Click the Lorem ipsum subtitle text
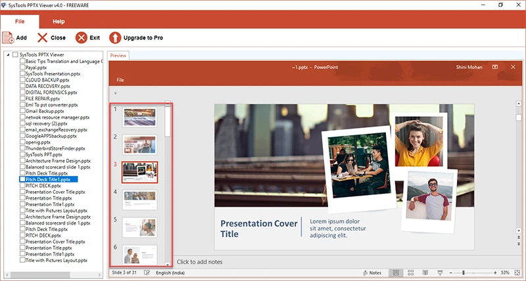 click(x=338, y=228)
